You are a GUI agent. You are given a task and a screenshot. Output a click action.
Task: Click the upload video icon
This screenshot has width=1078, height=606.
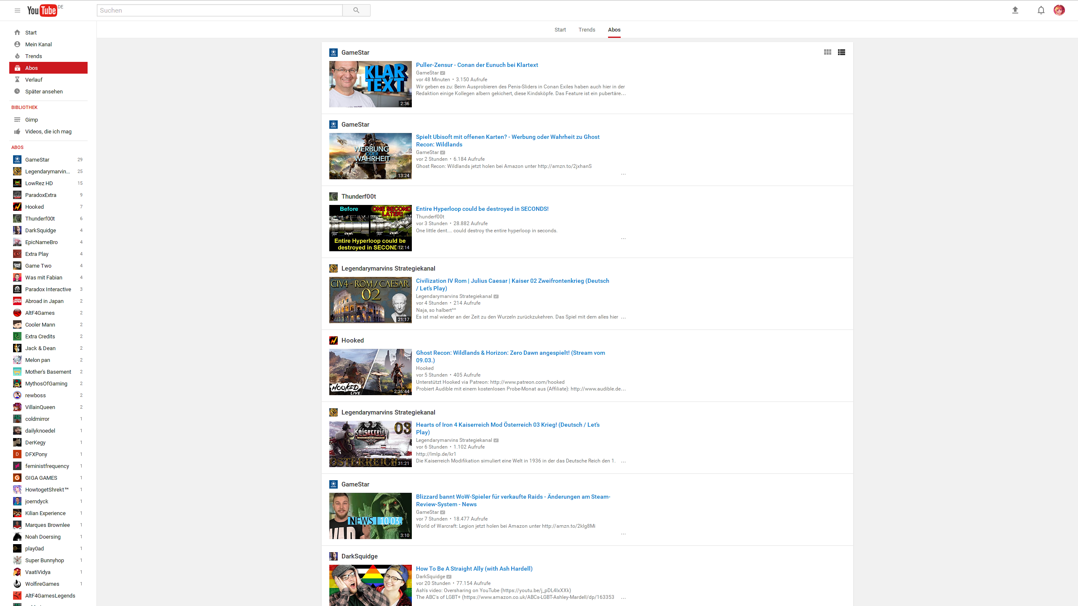1015,10
